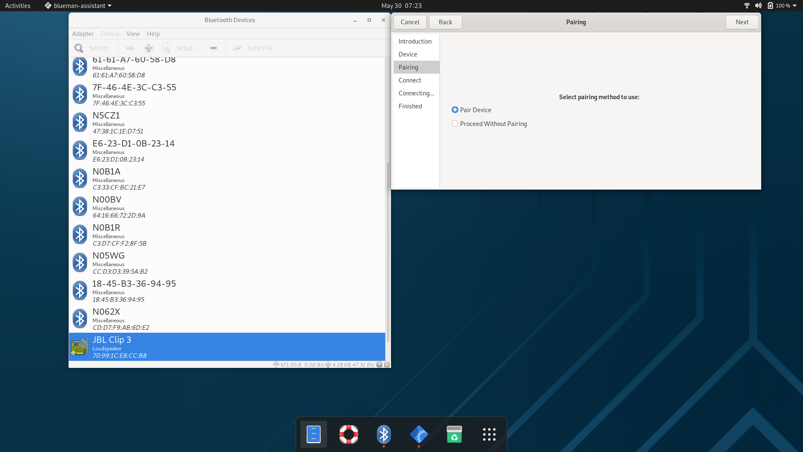Click the MAC address CC:D3:D3:39:5A:B2
This screenshot has width=803, height=452.
pos(120,272)
